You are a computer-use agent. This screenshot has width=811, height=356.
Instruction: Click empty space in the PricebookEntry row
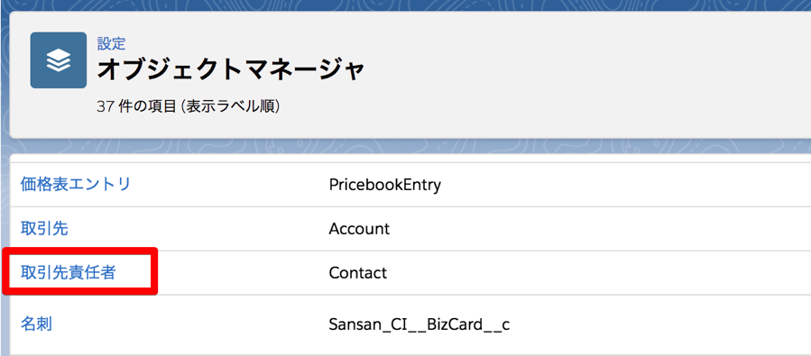coord(621,185)
